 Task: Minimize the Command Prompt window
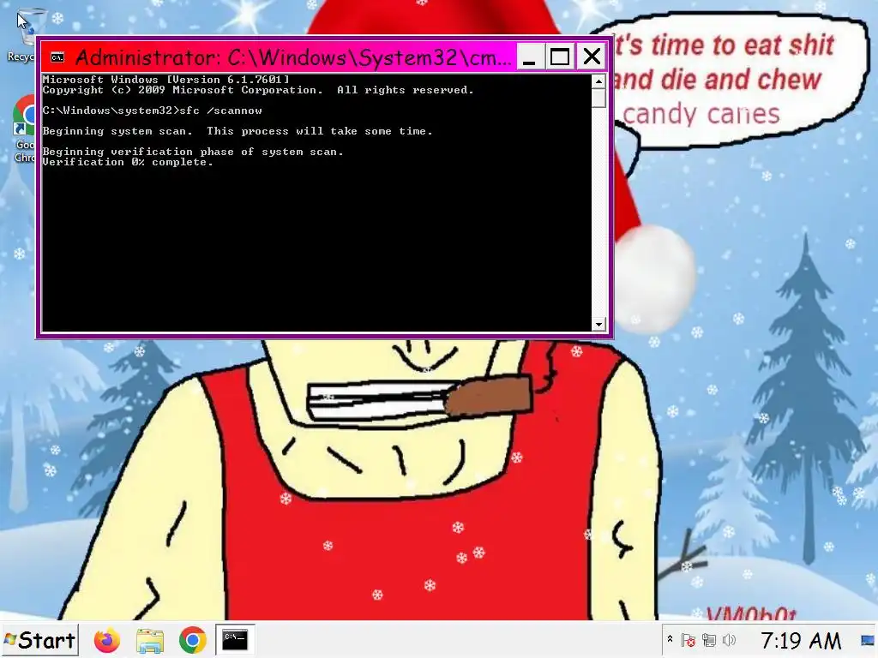[529, 57]
